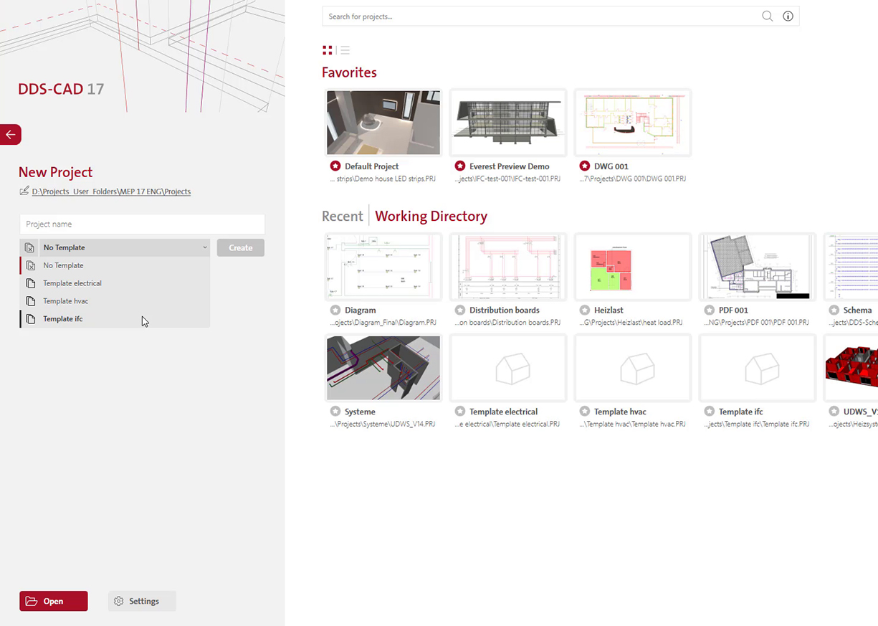Image resolution: width=878 pixels, height=626 pixels.
Task: Open Everest Preview Demo thumbnail
Action: click(x=508, y=123)
